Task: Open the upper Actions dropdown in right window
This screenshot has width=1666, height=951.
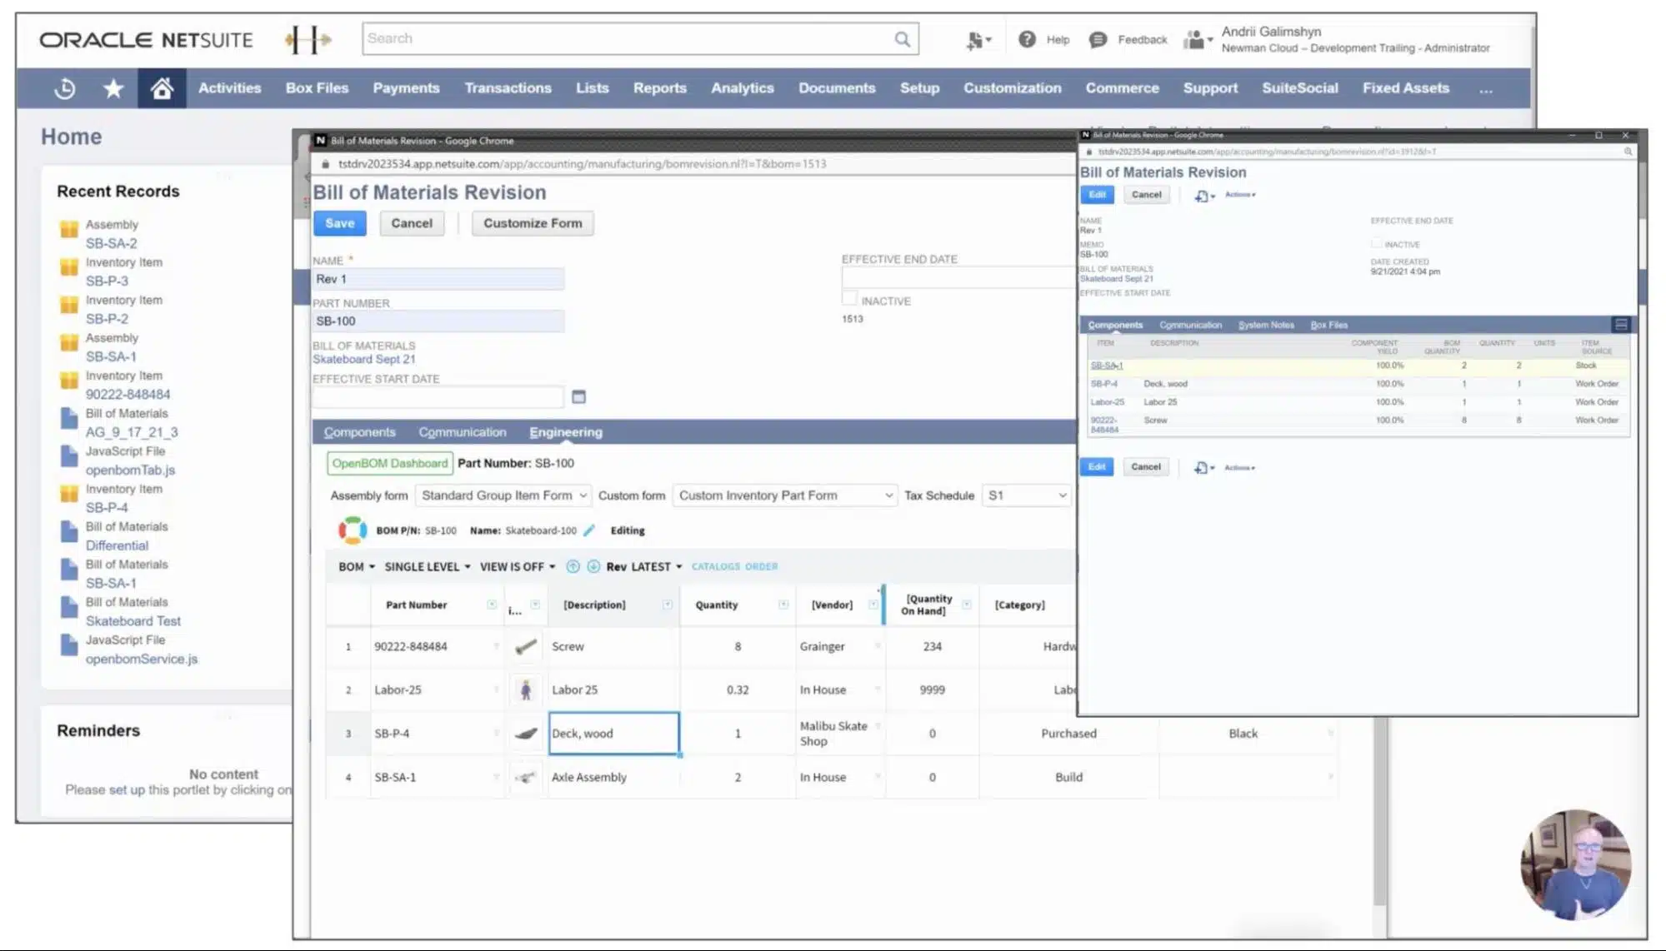Action: [1240, 195]
